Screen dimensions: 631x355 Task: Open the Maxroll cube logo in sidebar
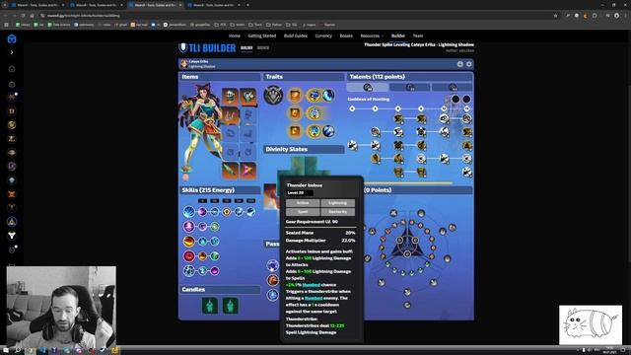pos(12,38)
